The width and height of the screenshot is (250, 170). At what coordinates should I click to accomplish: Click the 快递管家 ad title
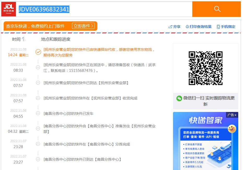[206, 120]
